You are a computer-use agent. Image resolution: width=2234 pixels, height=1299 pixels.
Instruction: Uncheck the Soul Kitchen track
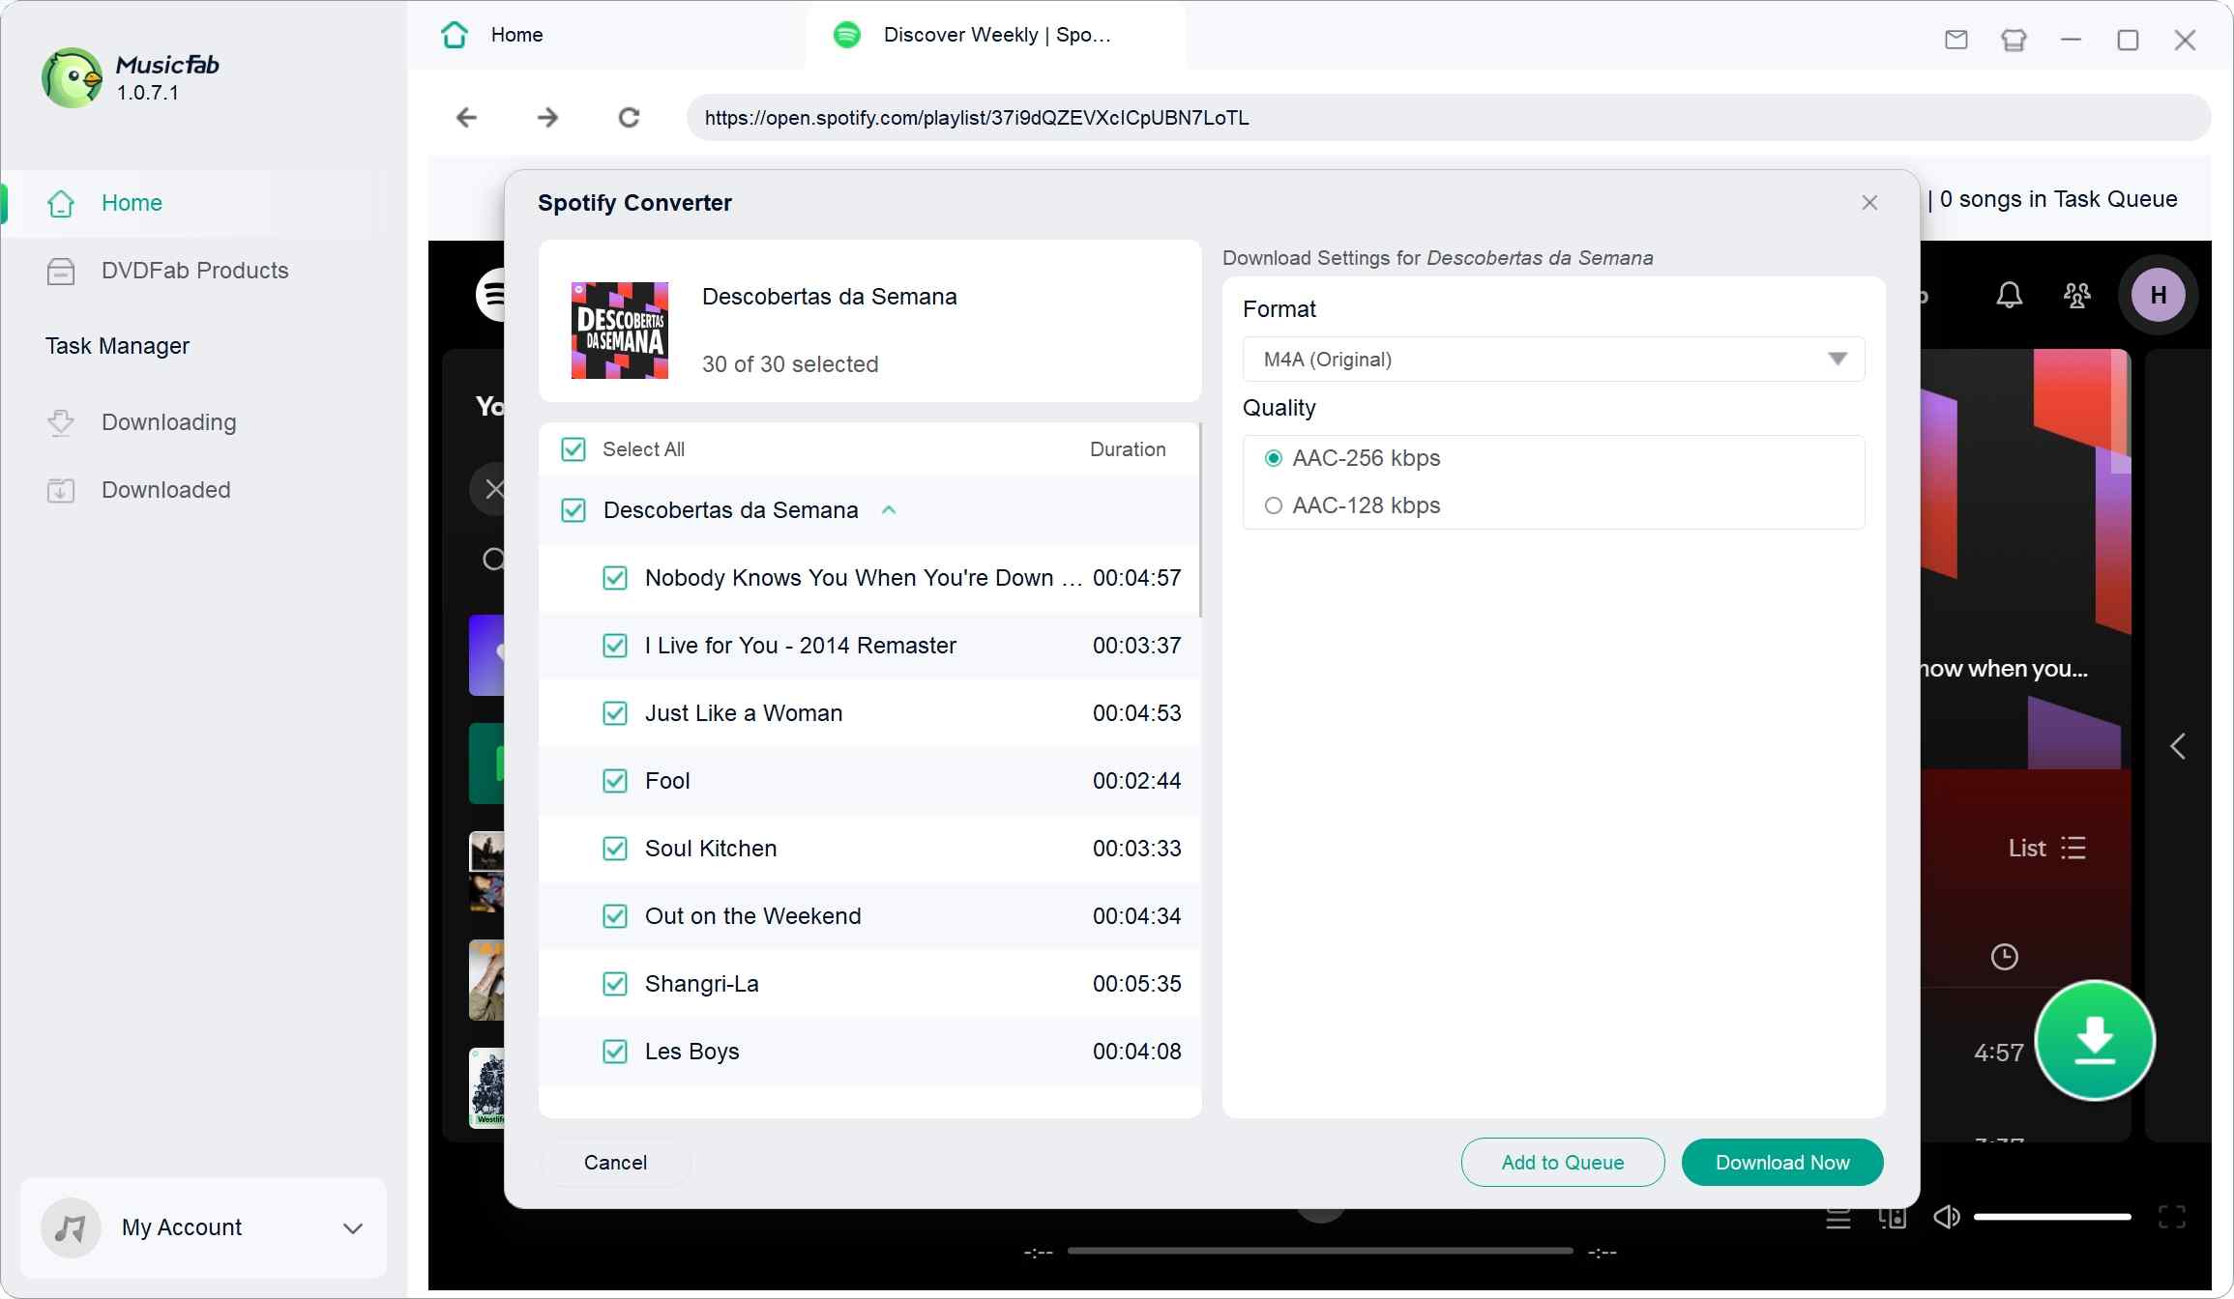pyautogui.click(x=615, y=849)
